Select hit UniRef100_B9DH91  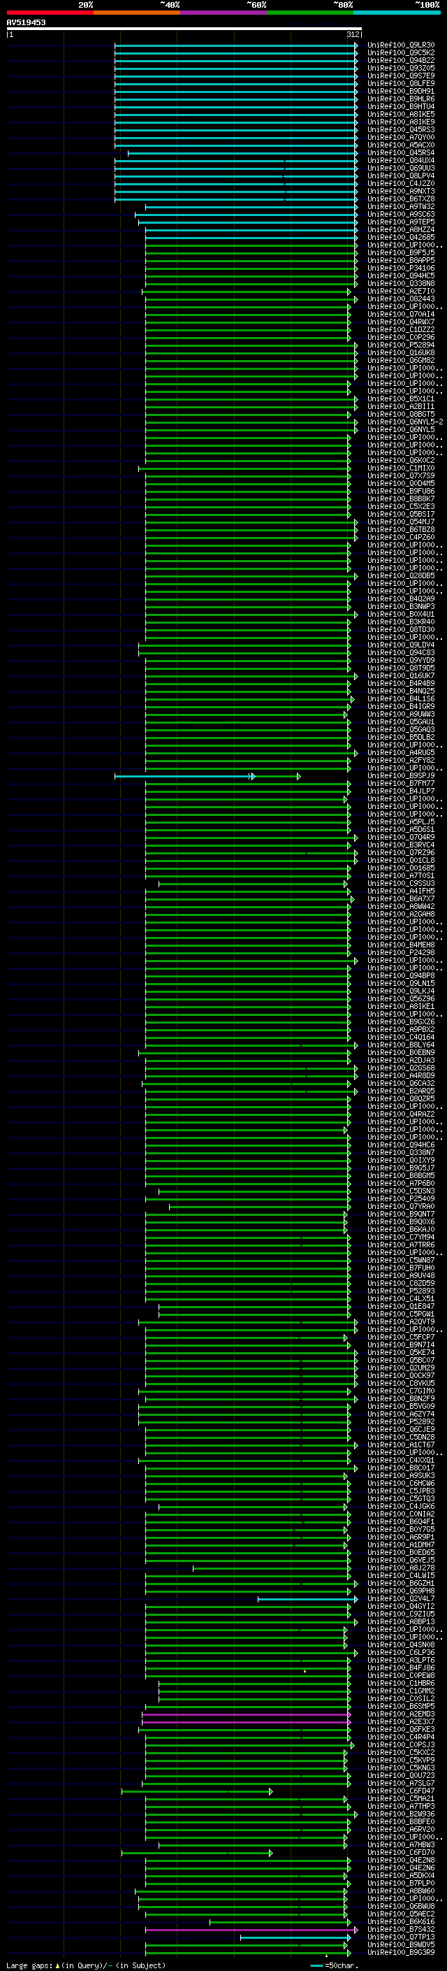[x=401, y=91]
